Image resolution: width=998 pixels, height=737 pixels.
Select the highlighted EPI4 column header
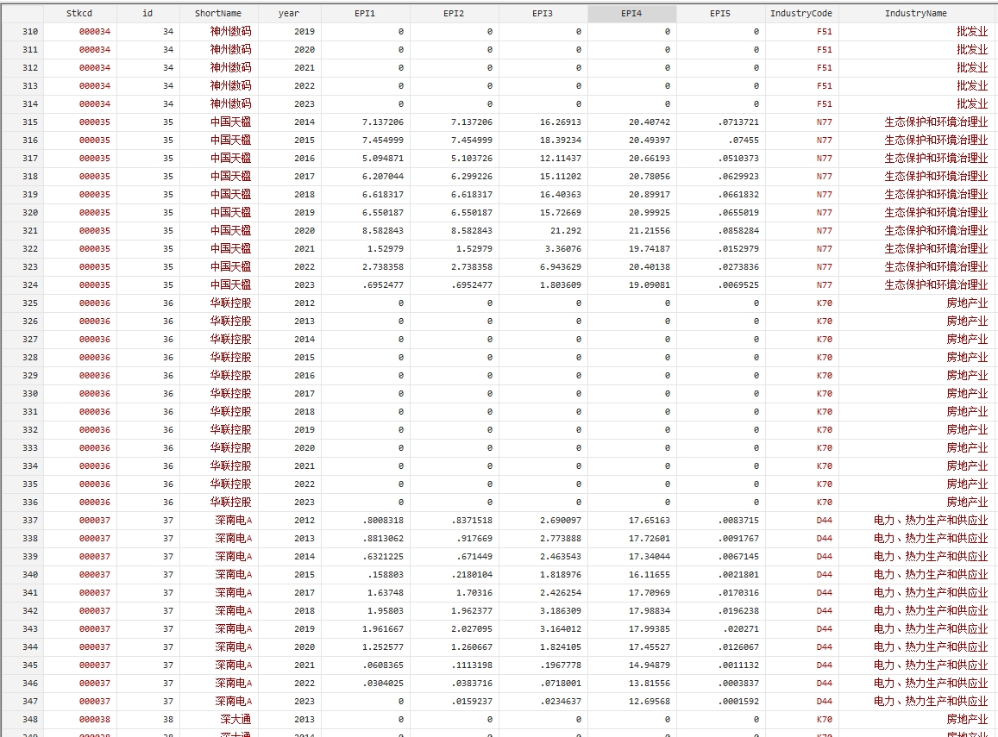pos(631,13)
